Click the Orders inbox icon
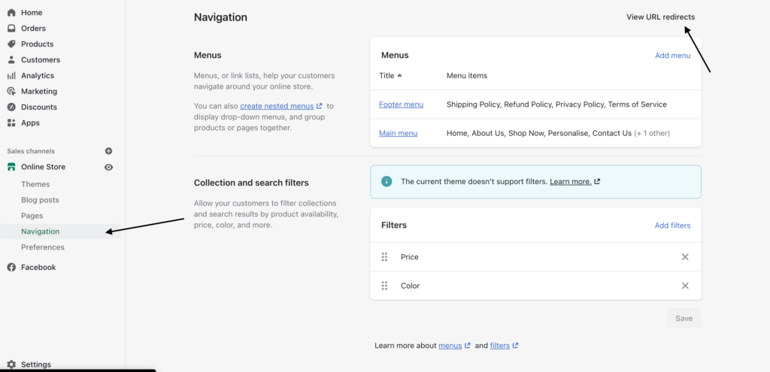This screenshot has height=372, width=770. coord(11,28)
